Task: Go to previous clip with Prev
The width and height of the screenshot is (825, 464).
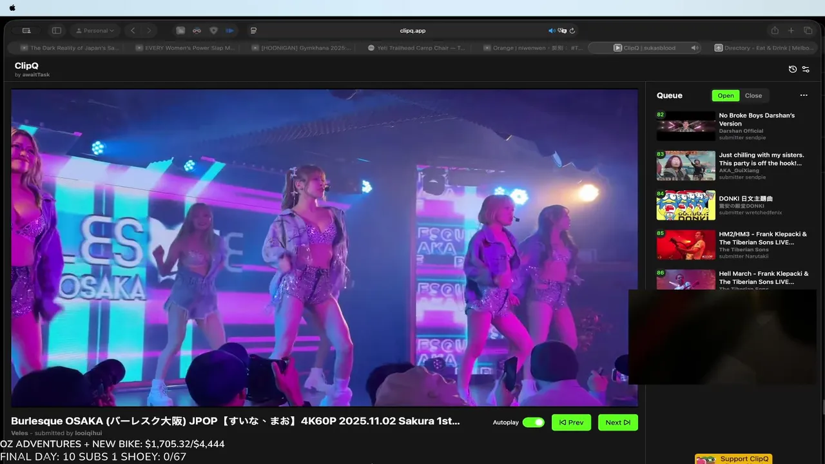Action: click(571, 422)
